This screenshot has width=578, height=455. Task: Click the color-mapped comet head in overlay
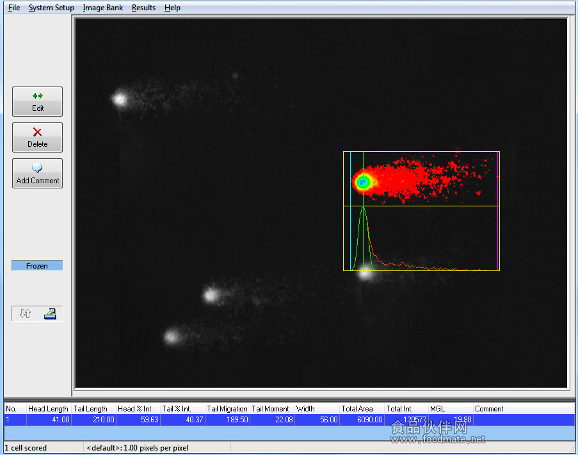pos(363,181)
